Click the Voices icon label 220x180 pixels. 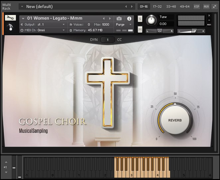click(71, 25)
